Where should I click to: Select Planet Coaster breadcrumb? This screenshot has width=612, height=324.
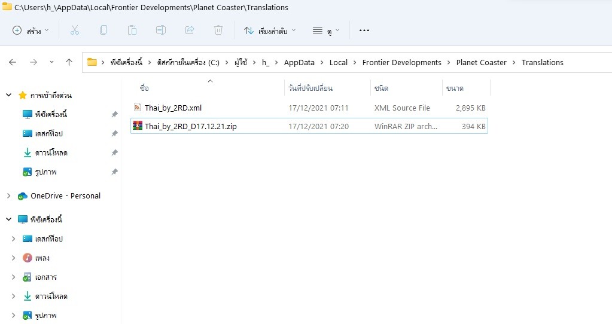pyautogui.click(x=481, y=62)
